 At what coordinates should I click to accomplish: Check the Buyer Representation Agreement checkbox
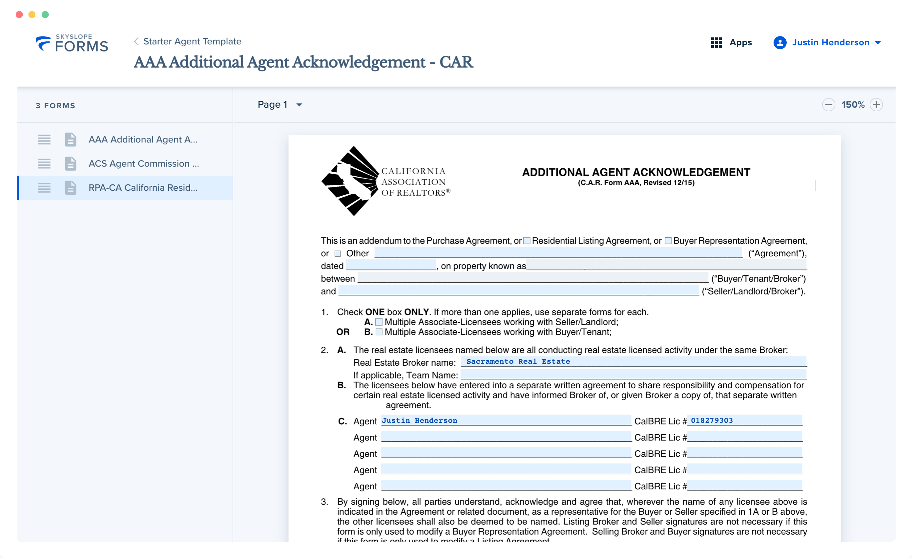point(668,241)
